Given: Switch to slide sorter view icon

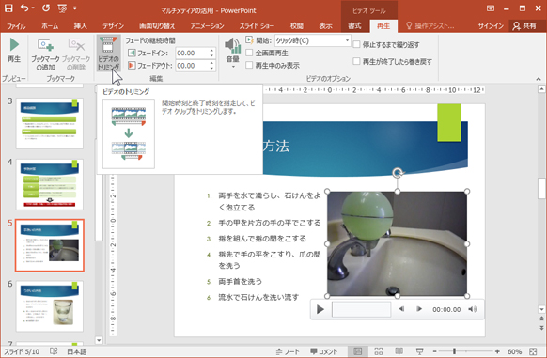Looking at the screenshot, I should (x=379, y=351).
